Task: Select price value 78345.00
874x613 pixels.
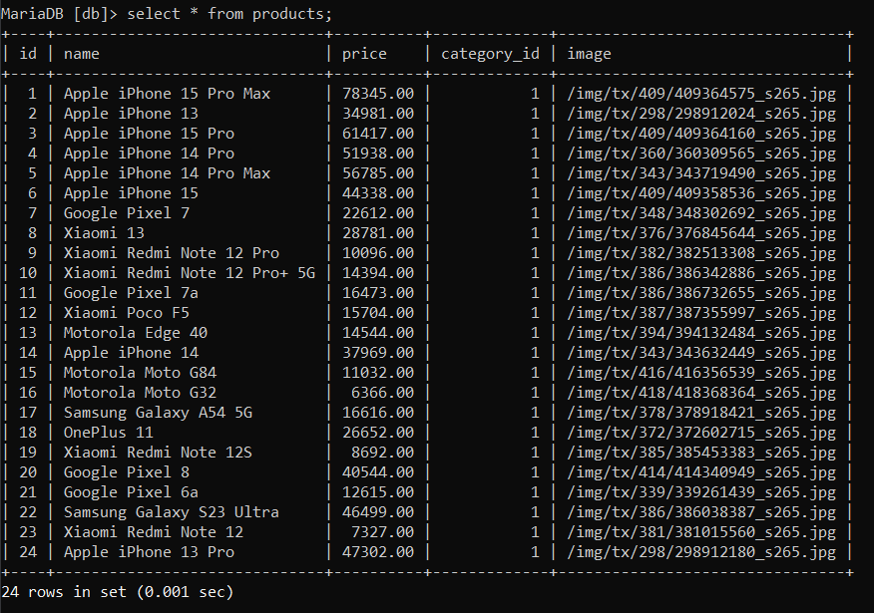Action: pos(378,94)
